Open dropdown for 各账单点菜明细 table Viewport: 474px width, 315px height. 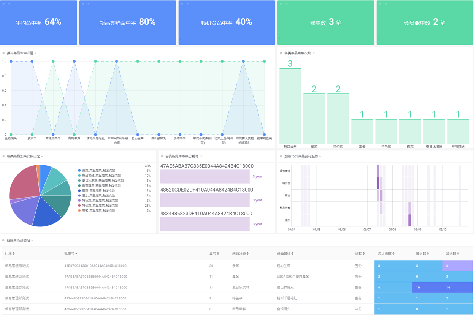click(32, 240)
